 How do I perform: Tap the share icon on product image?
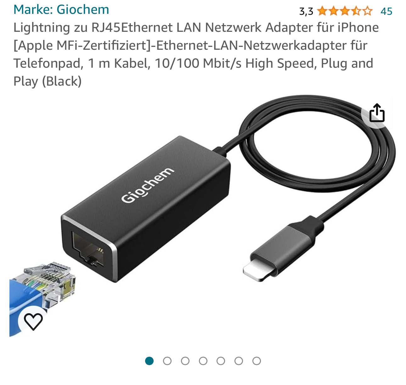click(377, 113)
